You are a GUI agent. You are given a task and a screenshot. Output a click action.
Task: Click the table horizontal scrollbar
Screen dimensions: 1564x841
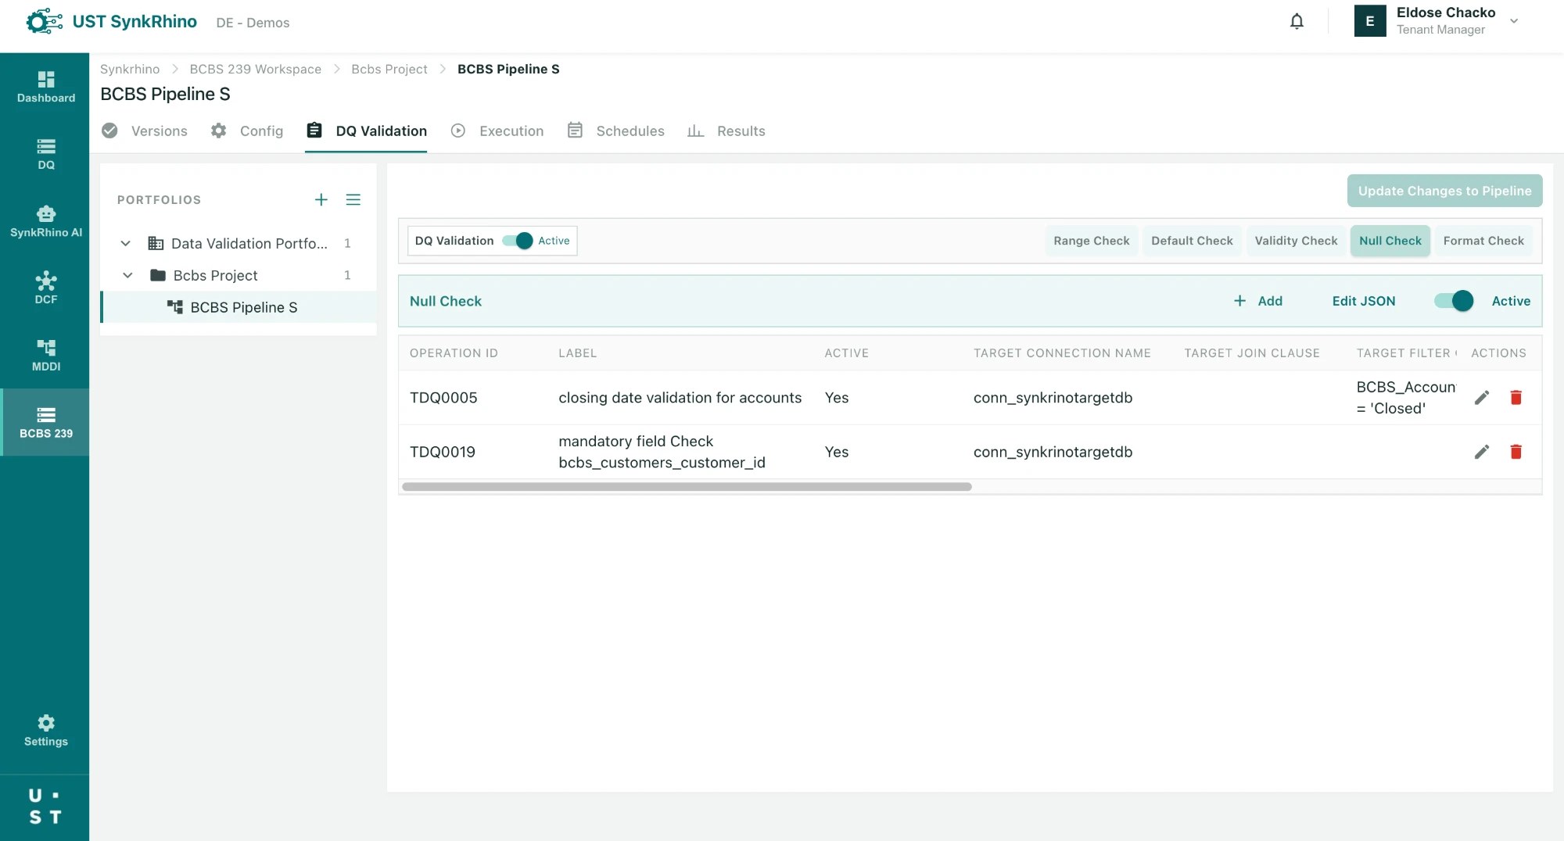687,486
